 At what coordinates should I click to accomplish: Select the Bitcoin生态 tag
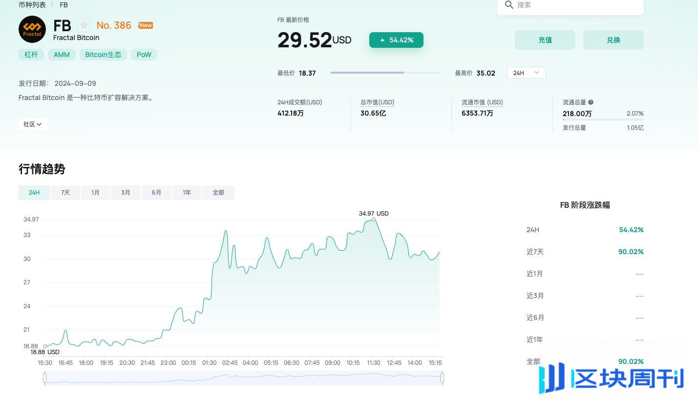103,55
